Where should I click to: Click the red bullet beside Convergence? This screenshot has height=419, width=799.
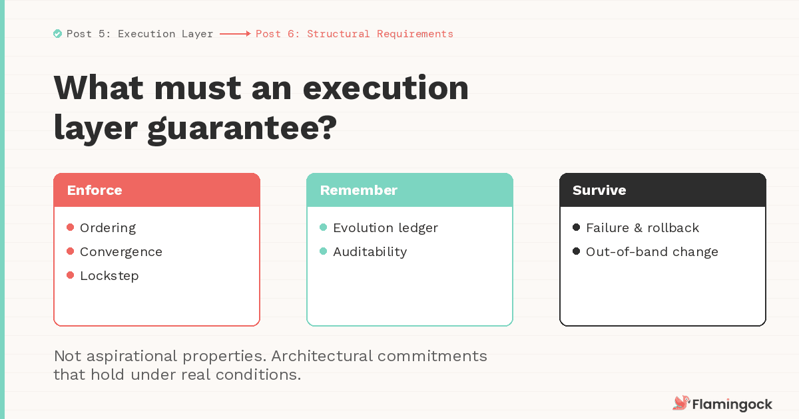(71, 251)
